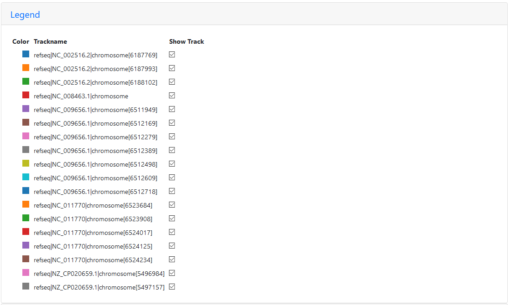Click the gray swatch for NZ_CP020659.1 chromosome[5497157]
Viewport: 510px width, 305px height.
[26, 286]
